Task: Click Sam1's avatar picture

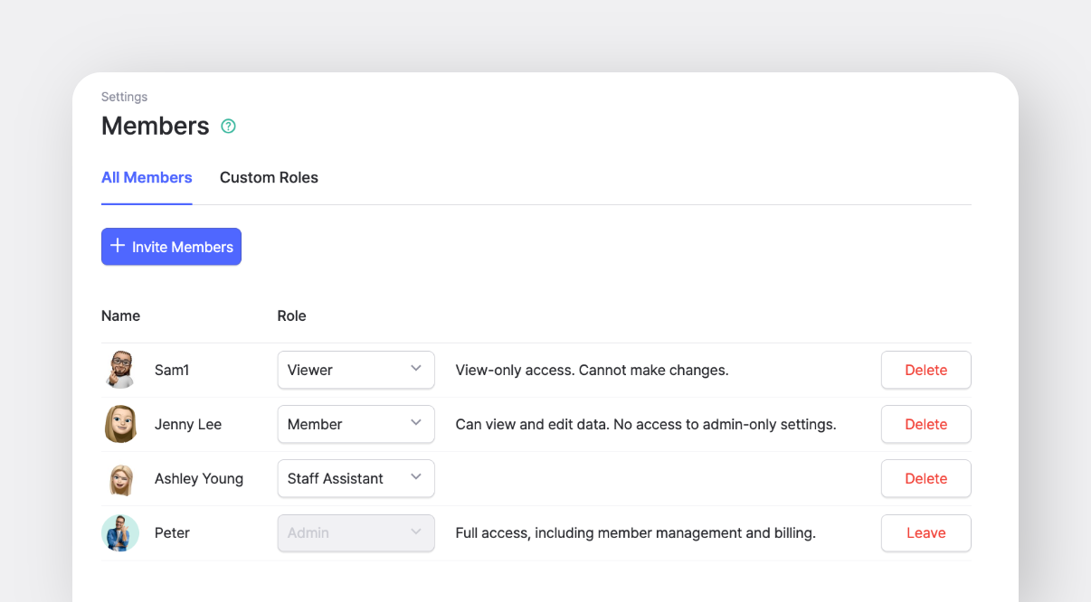Action: [120, 370]
